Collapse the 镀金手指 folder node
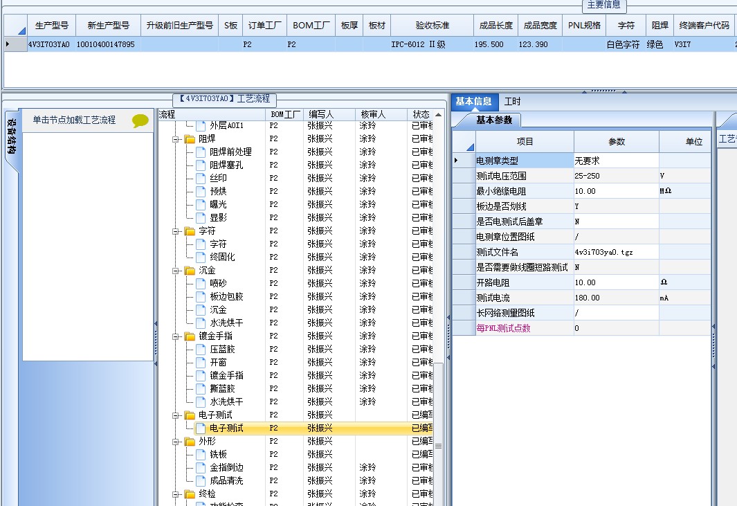 coord(175,336)
